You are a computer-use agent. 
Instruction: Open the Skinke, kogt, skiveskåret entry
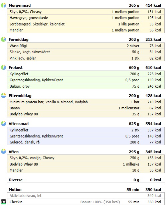click(86, 52)
